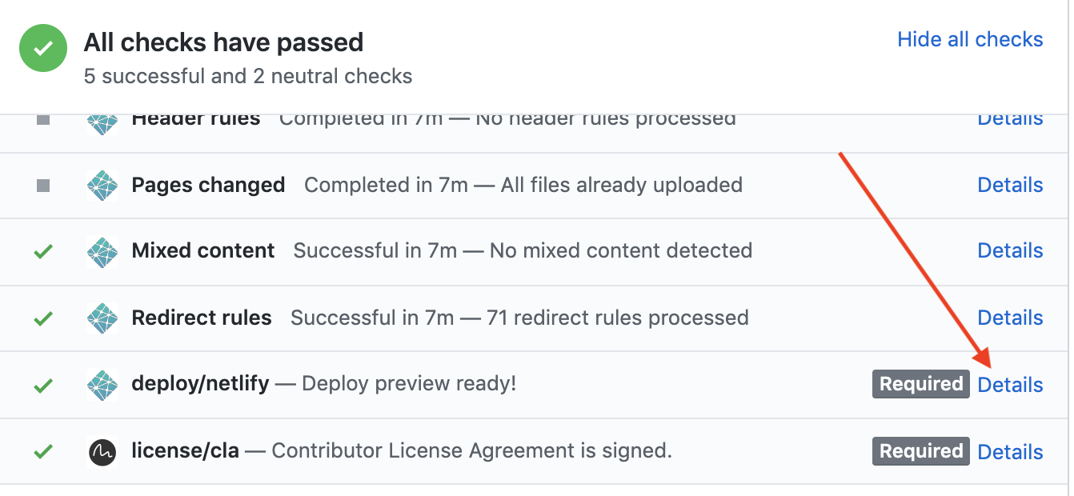Click the Required badge on license/cla
1074x496 pixels.
click(x=921, y=451)
